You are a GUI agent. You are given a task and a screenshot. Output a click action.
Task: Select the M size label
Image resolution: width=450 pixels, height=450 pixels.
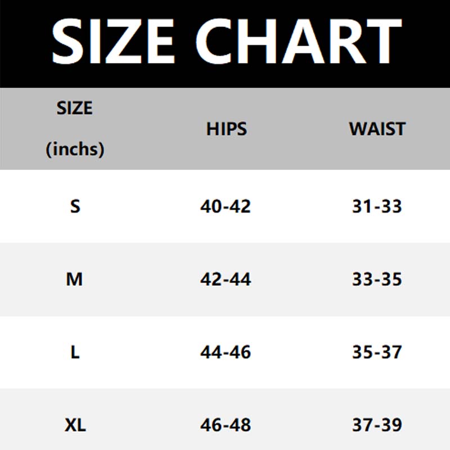pyautogui.click(x=74, y=279)
